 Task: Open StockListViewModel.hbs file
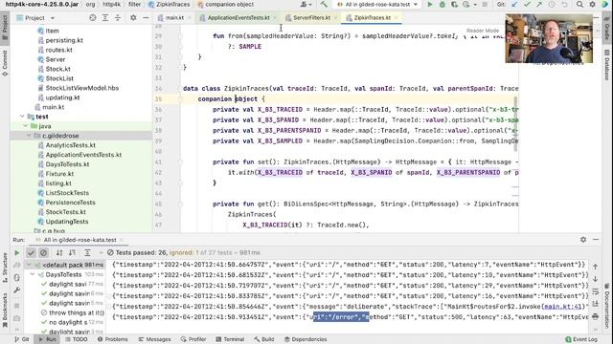point(82,88)
